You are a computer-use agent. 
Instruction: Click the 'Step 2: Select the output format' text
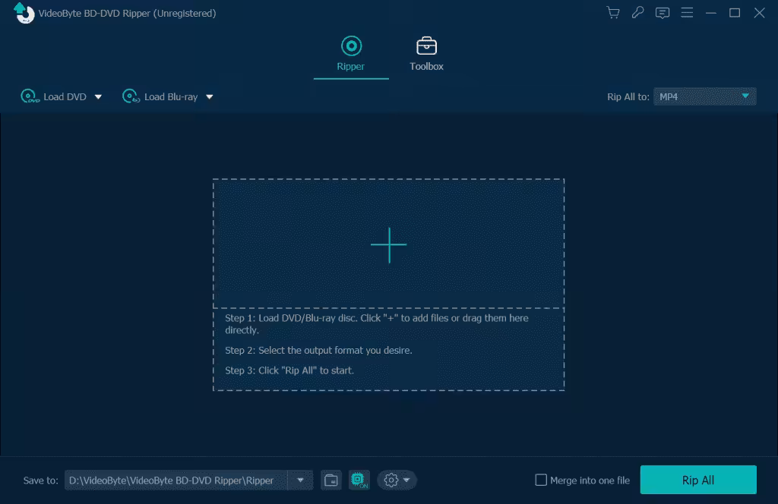[318, 351]
